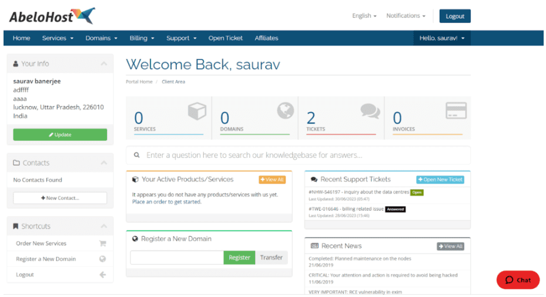The height and width of the screenshot is (297, 546).
Task: Click Logout in Shortcuts panel
Action: coord(25,275)
